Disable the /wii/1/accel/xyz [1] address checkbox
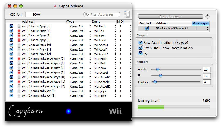 tap(11, 49)
